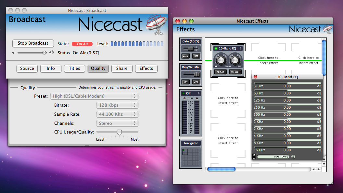Viewport: 343px width, 193px height.
Task: Click the 'Most' label under CPU slider
Action: (x=135, y=139)
